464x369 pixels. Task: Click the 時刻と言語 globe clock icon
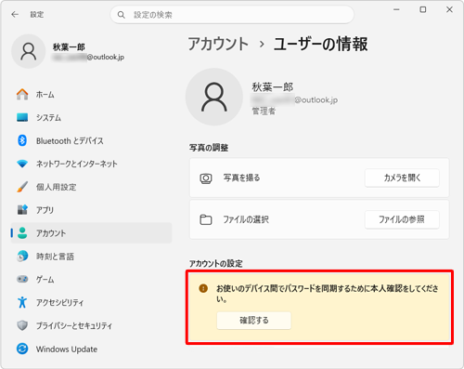click(22, 257)
